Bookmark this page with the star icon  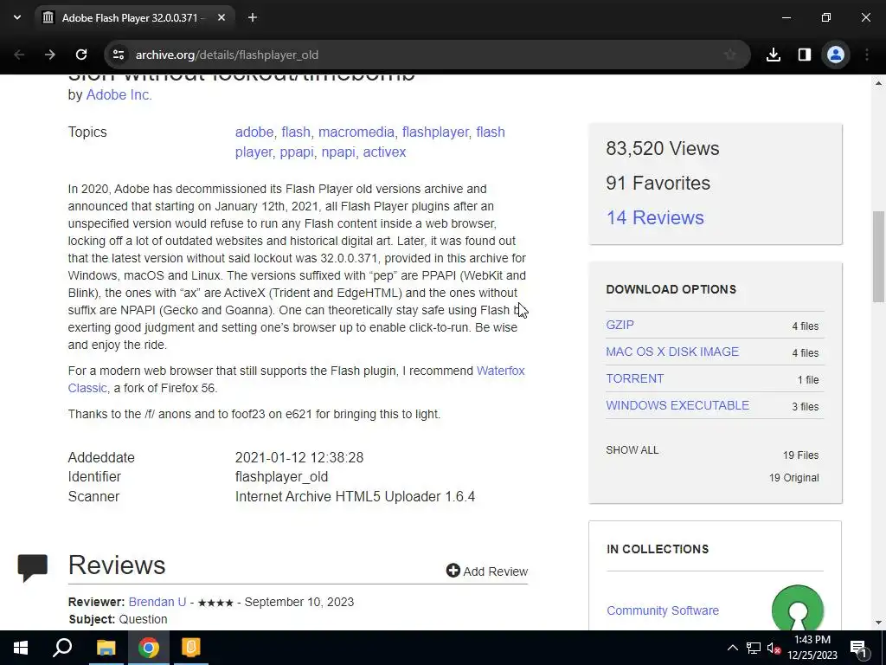point(730,55)
